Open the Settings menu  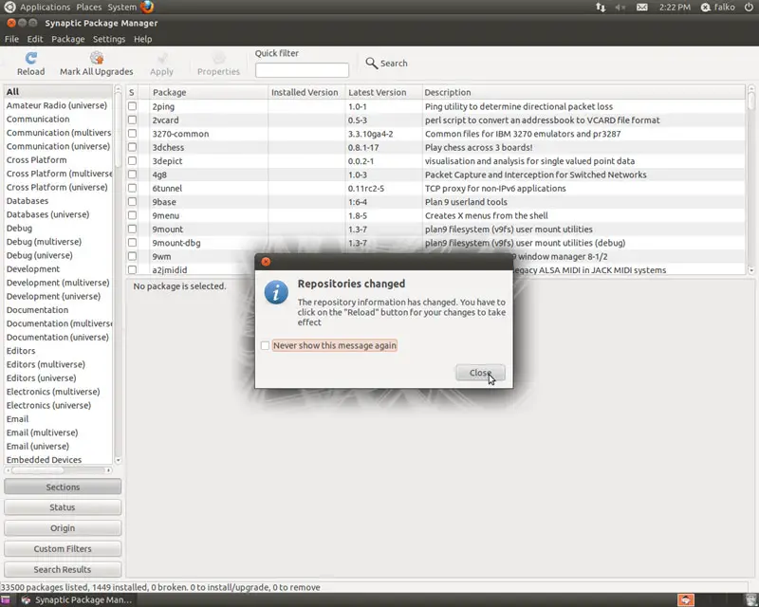109,39
